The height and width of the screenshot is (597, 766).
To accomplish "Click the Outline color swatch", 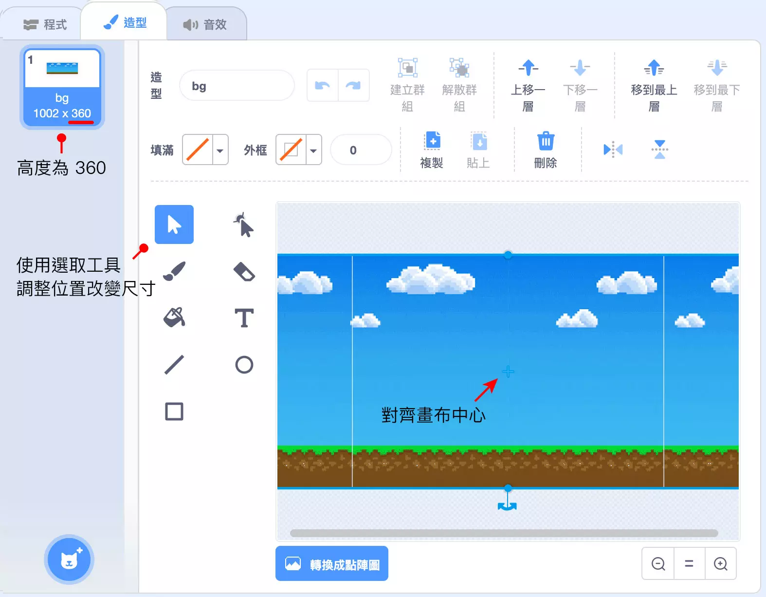I will tap(291, 150).
